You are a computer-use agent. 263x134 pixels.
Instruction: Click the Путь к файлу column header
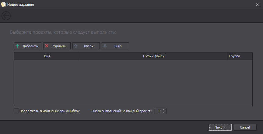pyautogui.click(x=153, y=56)
